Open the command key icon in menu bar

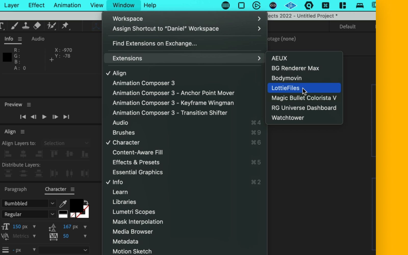(x=325, y=5)
